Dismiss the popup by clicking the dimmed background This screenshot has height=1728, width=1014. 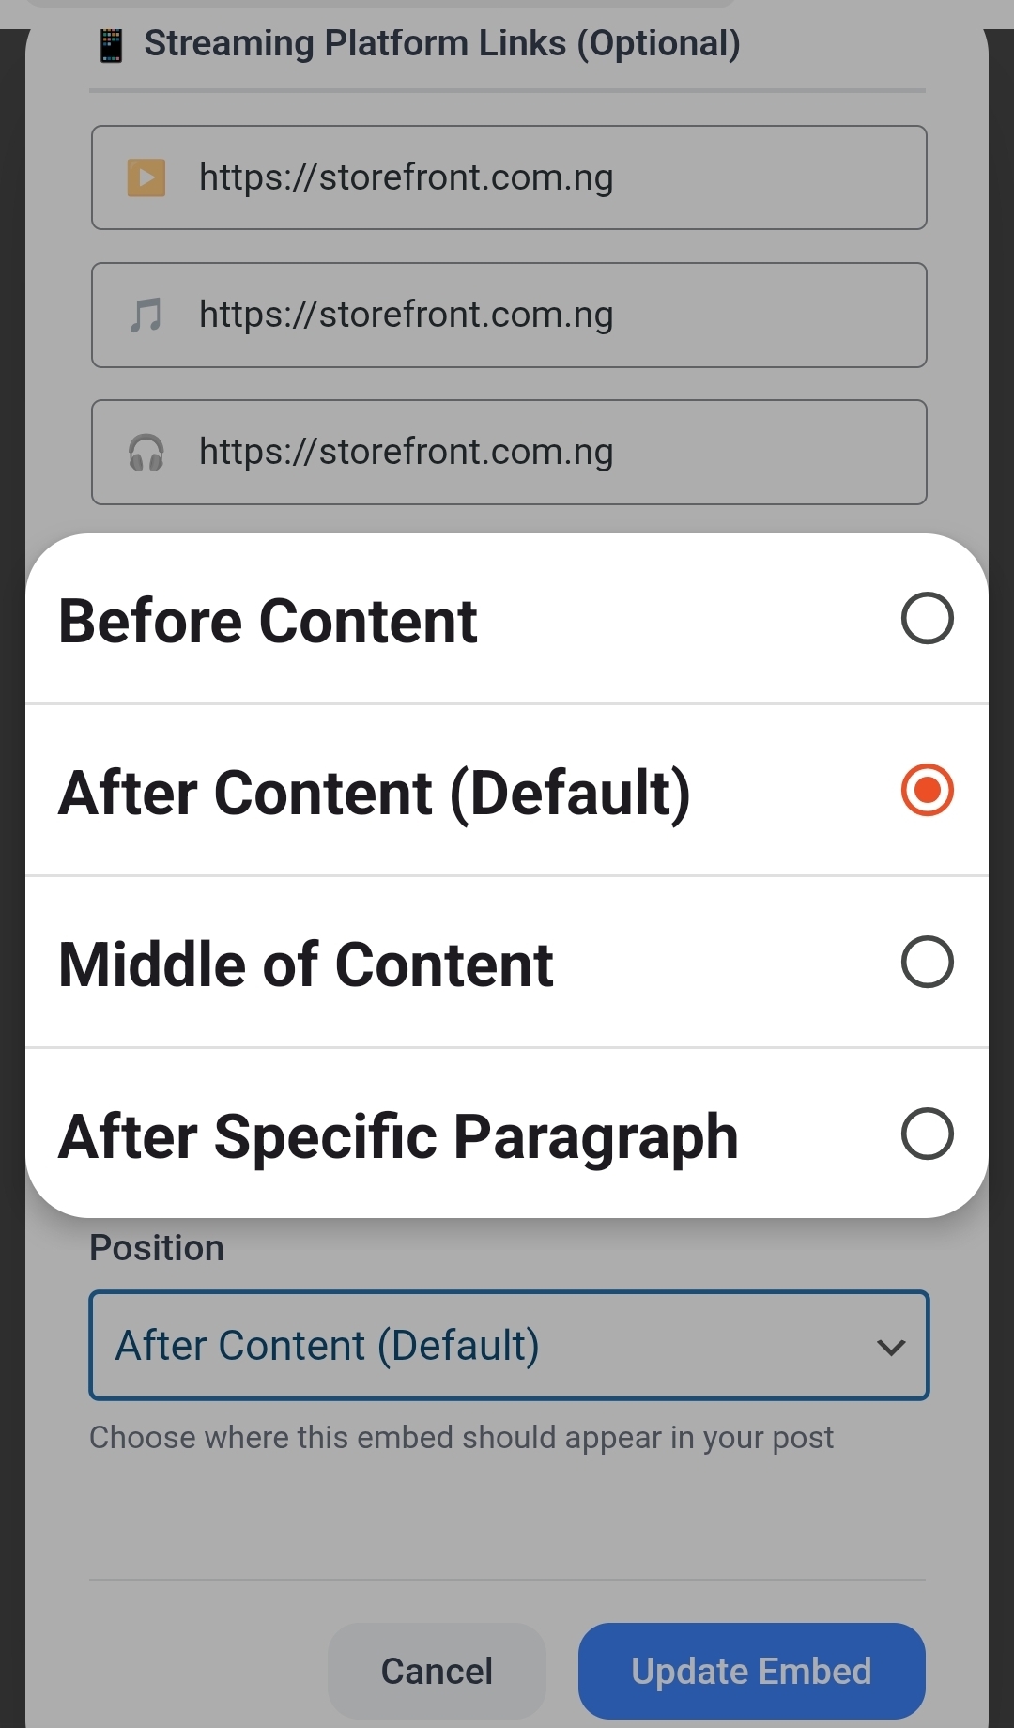pyautogui.click(x=507, y=1550)
